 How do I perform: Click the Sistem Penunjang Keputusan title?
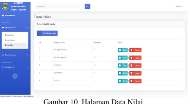[18, 6]
